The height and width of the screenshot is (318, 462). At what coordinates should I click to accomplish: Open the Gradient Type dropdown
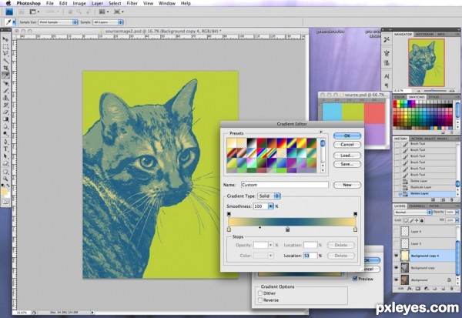[269, 196]
